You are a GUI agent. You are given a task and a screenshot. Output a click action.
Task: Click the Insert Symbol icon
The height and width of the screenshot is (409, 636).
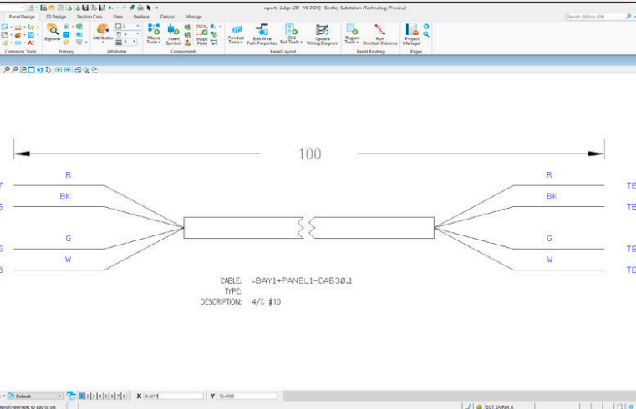pos(173,34)
